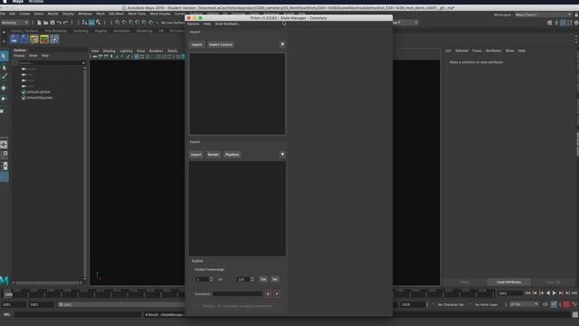Open the Workspace dropdown in Maya

click(543, 14)
